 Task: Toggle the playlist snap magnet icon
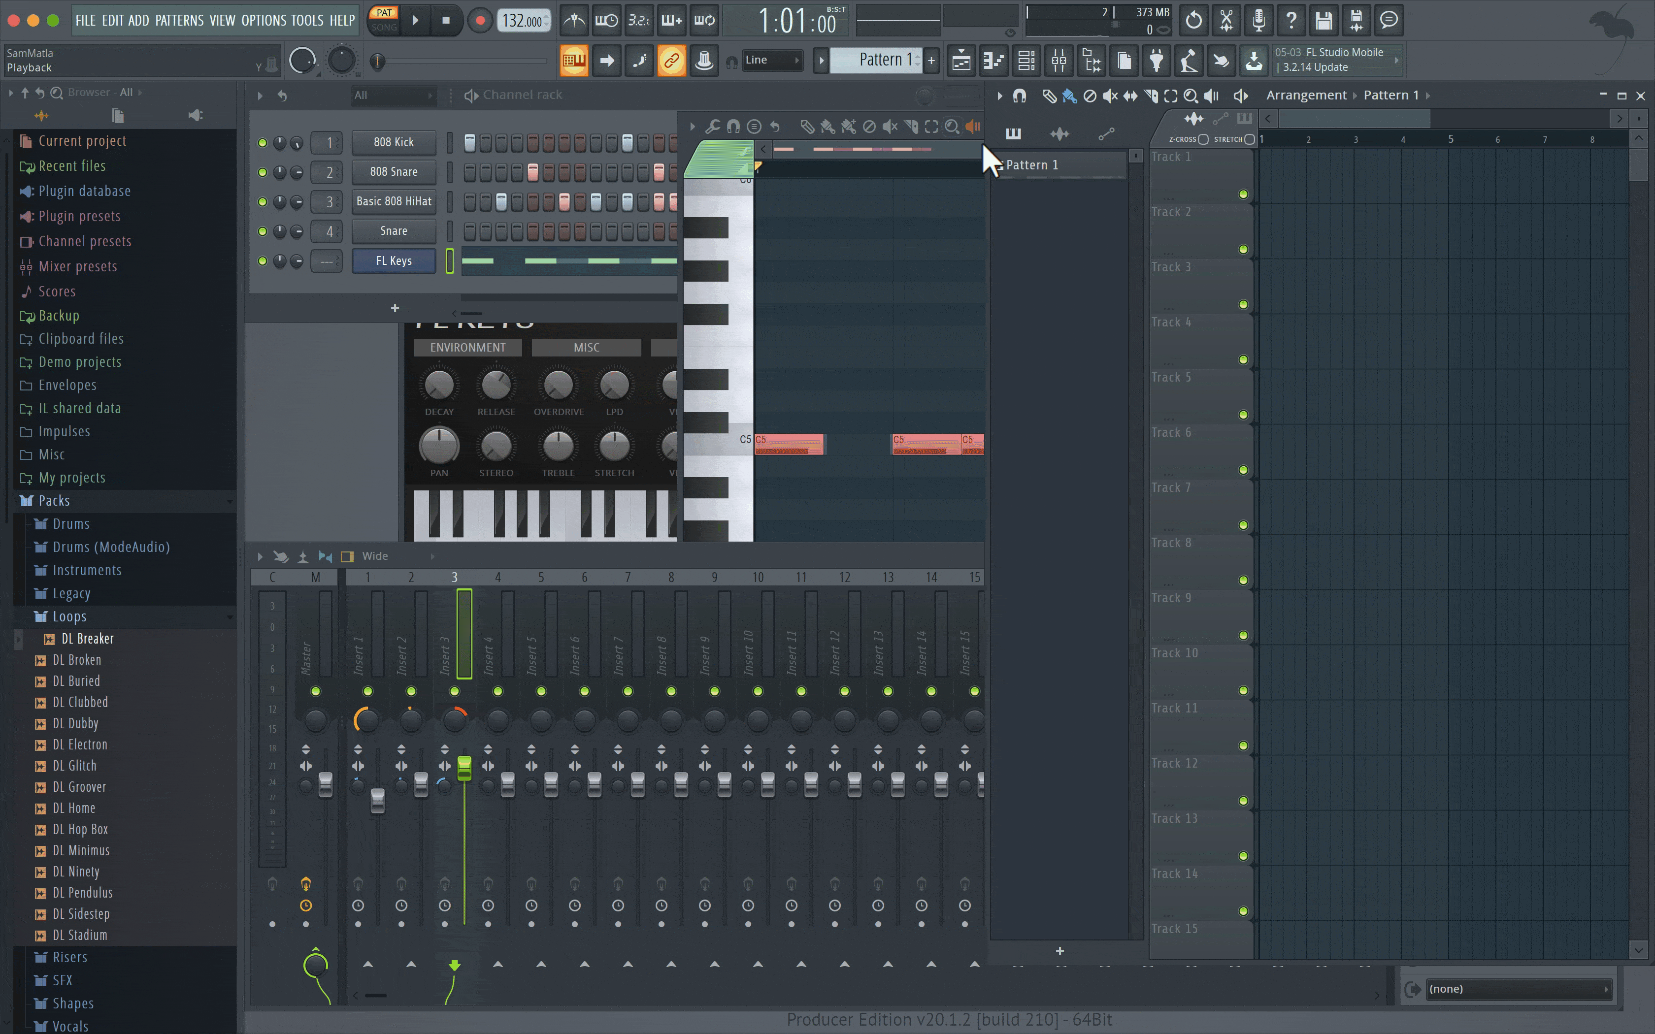[1020, 96]
